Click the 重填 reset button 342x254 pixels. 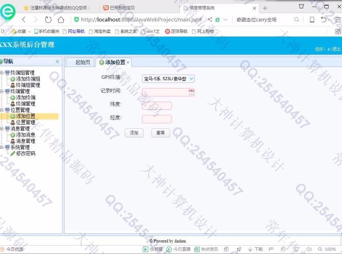click(x=161, y=133)
